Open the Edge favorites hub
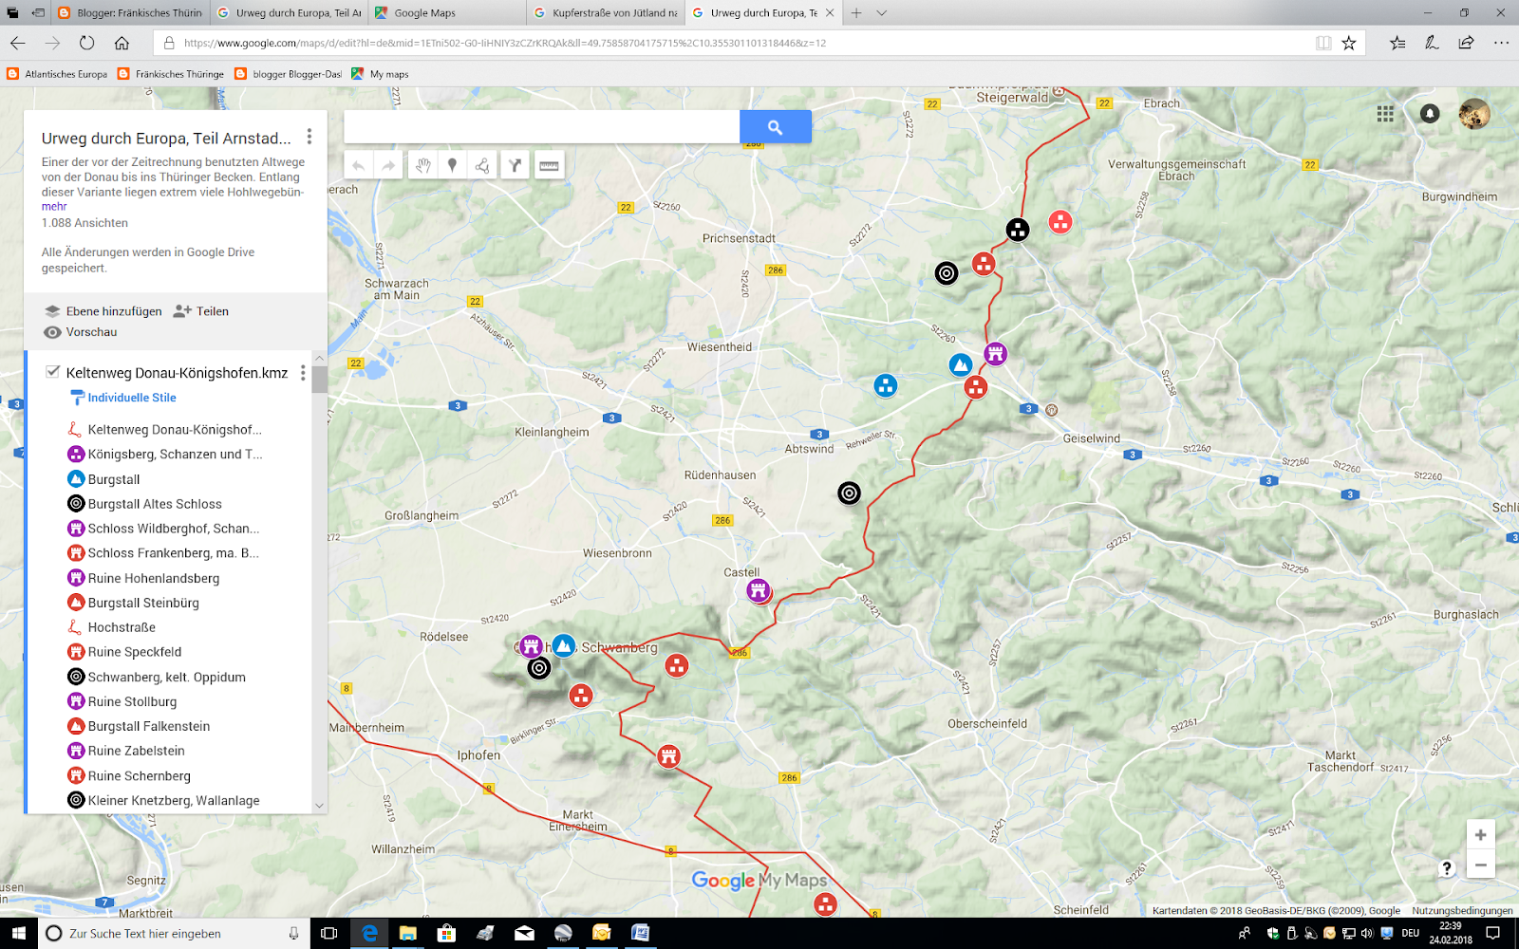1519x949 pixels. coord(1397,43)
